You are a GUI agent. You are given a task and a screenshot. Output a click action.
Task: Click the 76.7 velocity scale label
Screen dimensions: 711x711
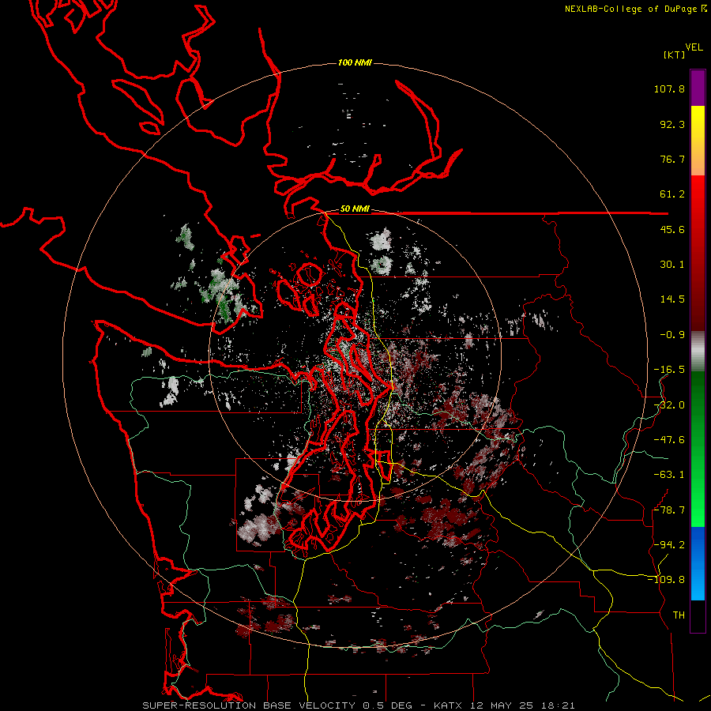(672, 159)
